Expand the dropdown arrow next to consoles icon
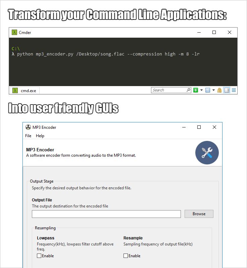The image size is (247, 268). pos(213,90)
